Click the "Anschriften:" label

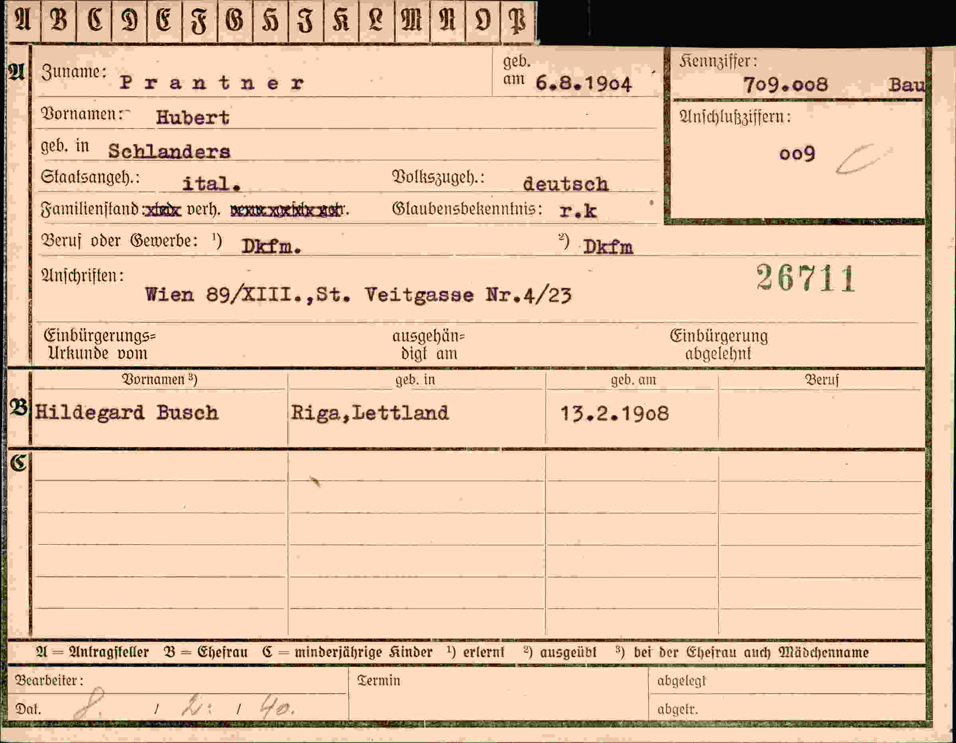pyautogui.click(x=82, y=276)
